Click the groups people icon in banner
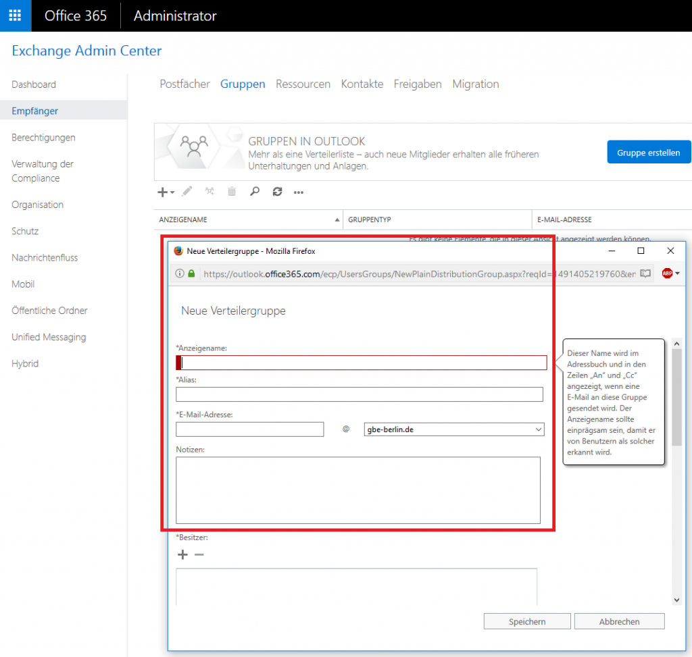The height and width of the screenshot is (657, 692). coord(194,146)
